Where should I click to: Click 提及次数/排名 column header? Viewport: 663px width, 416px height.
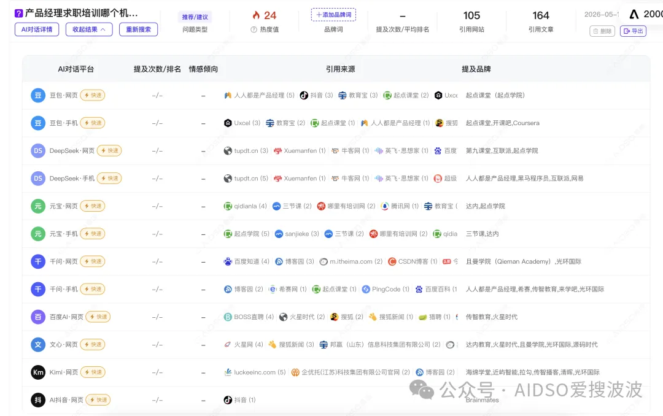[x=157, y=69]
